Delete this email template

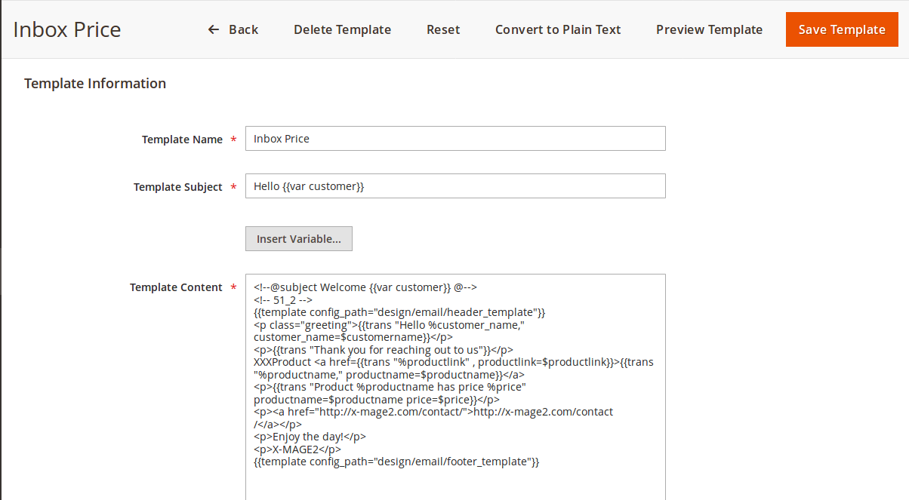342,30
